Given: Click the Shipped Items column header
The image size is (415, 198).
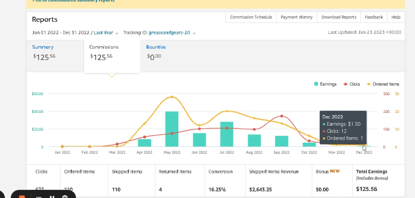Looking at the screenshot, I should tap(127, 171).
